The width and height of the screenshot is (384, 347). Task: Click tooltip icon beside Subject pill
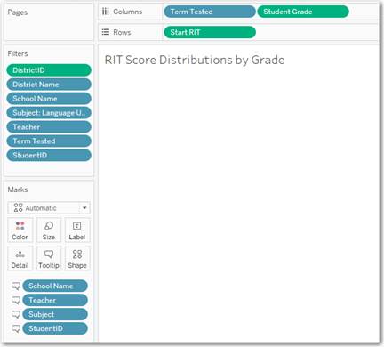coord(15,314)
